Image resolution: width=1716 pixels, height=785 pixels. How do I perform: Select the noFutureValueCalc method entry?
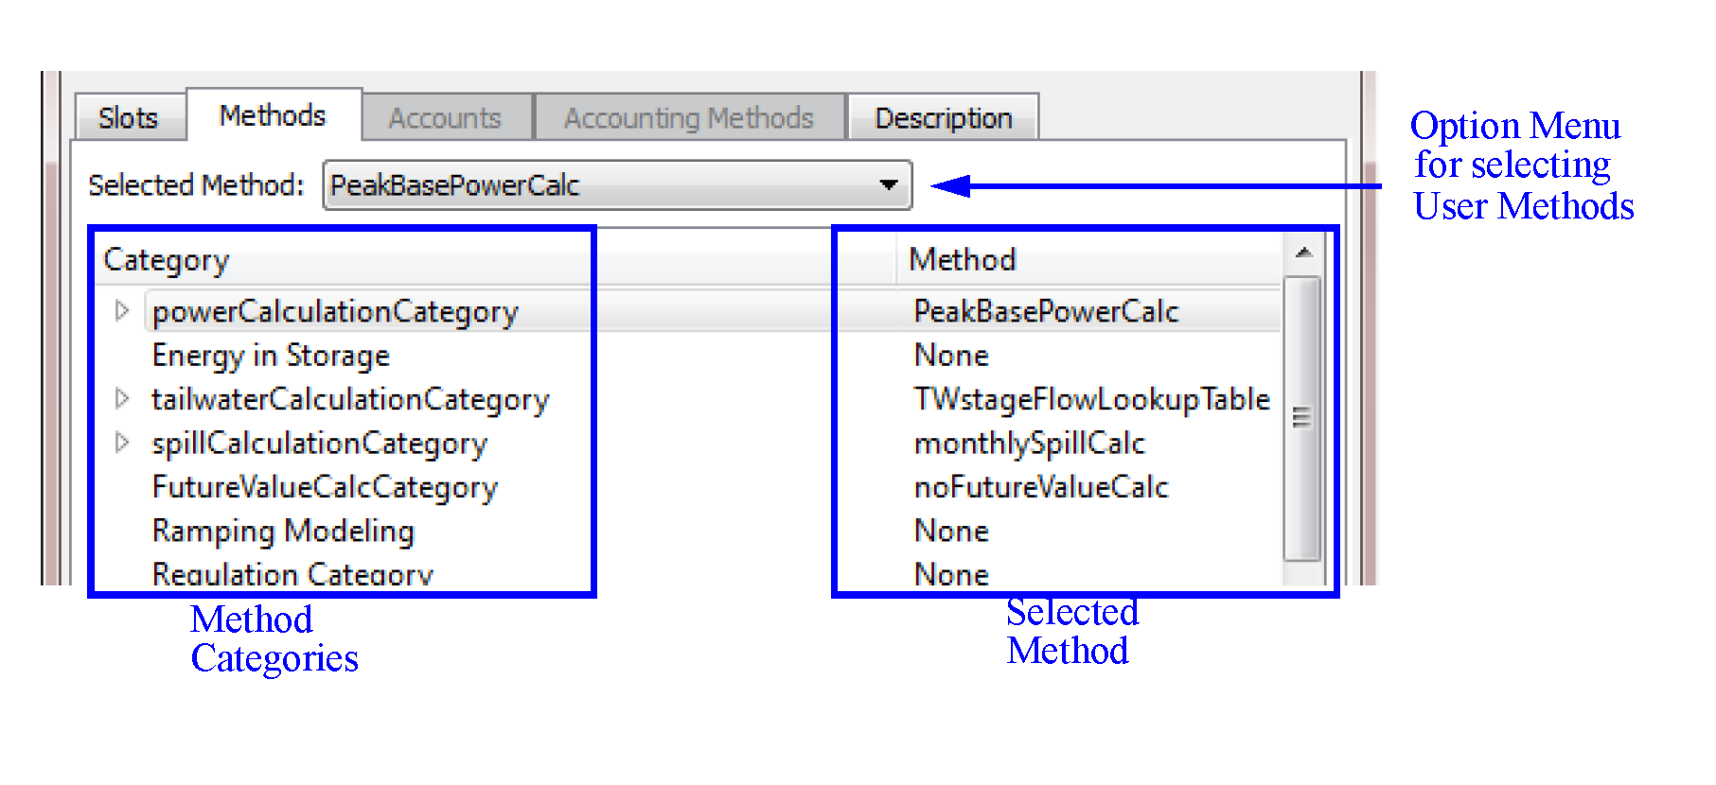(x=1041, y=487)
